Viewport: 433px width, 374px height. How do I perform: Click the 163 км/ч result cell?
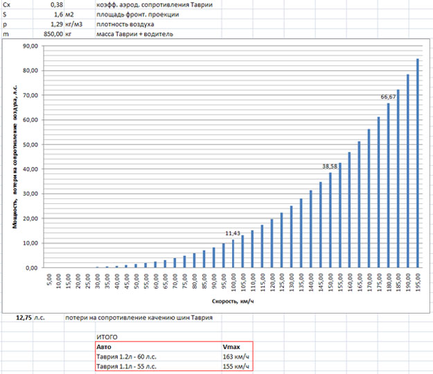coord(236,355)
